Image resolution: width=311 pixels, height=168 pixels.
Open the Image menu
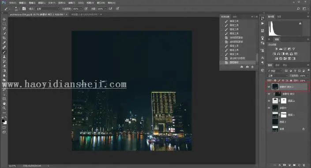click(x=32, y=3)
